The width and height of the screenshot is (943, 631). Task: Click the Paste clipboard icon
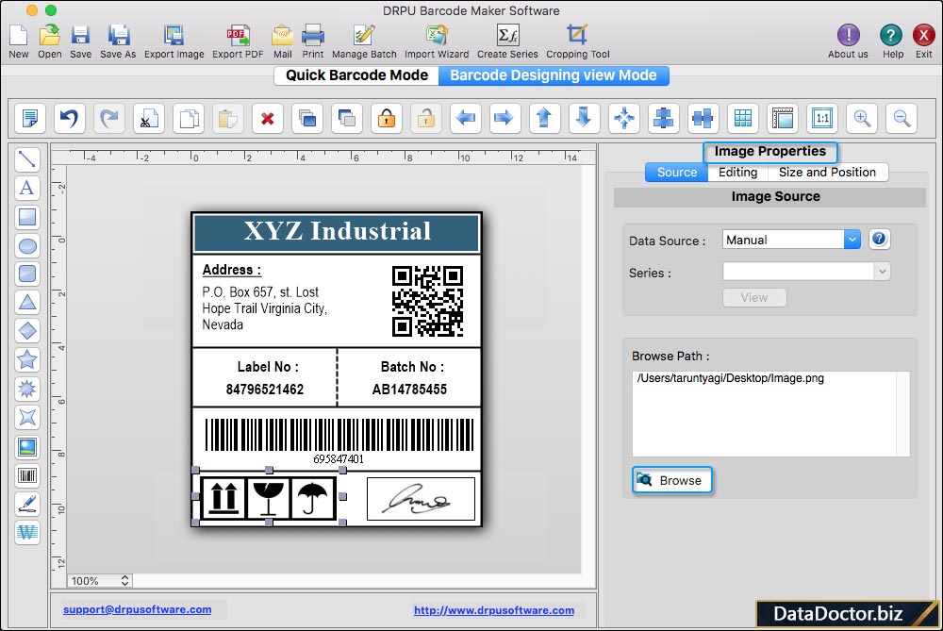tap(228, 118)
